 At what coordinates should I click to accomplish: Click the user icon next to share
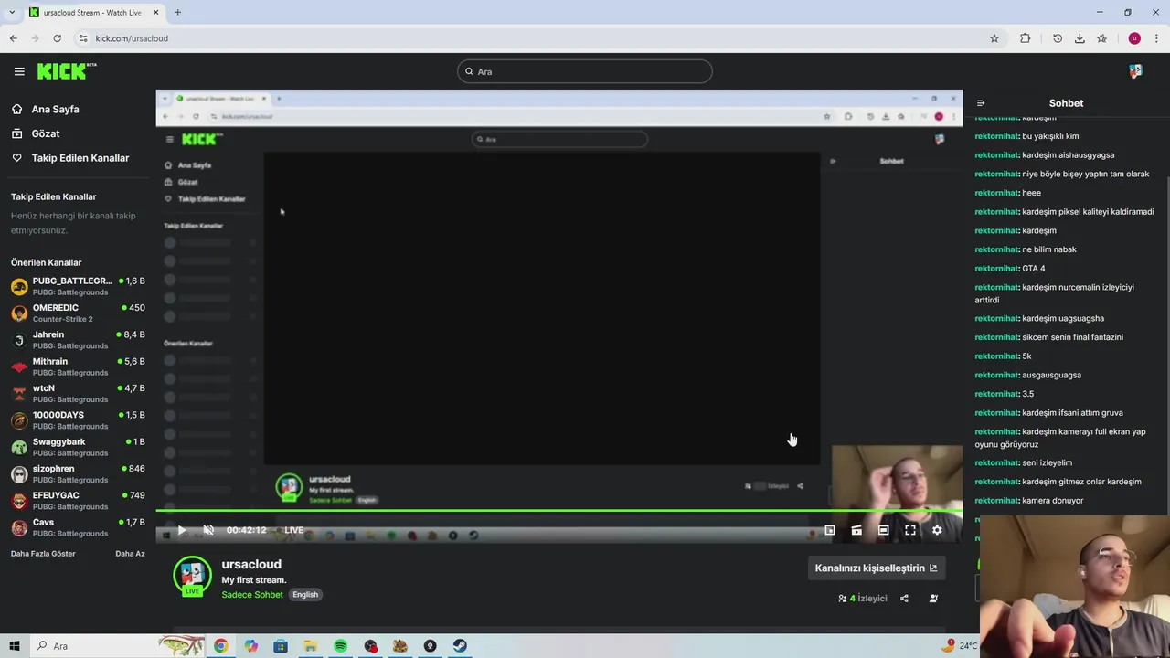pyautogui.click(x=933, y=599)
